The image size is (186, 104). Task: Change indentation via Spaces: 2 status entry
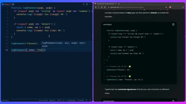coord(52,101)
